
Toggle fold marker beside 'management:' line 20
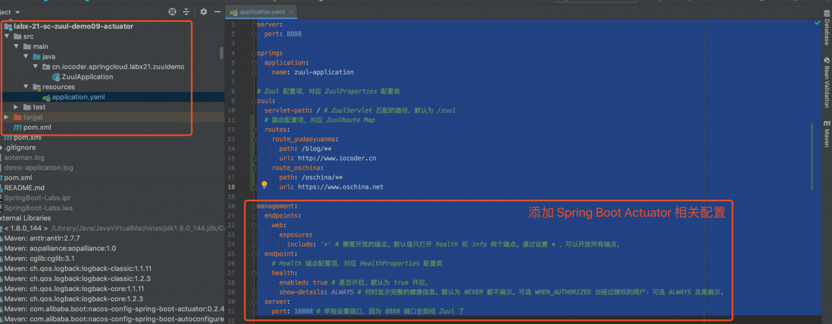[254, 206]
